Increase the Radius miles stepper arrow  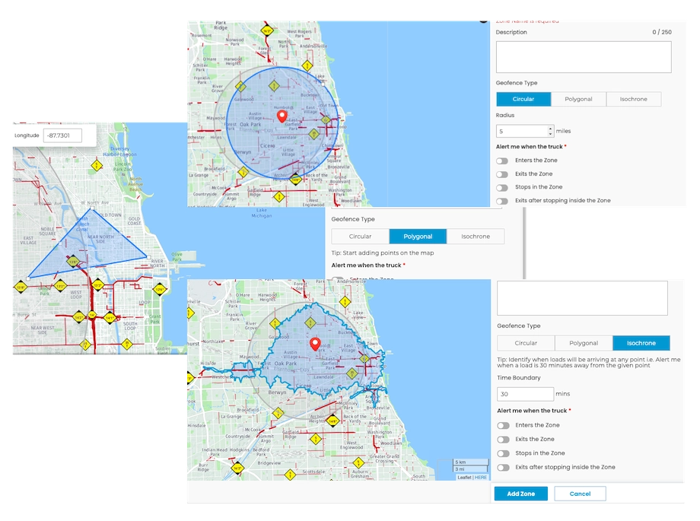coord(549,128)
